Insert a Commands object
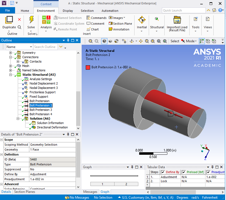This screenshot has height=200, width=226. coord(96,18)
